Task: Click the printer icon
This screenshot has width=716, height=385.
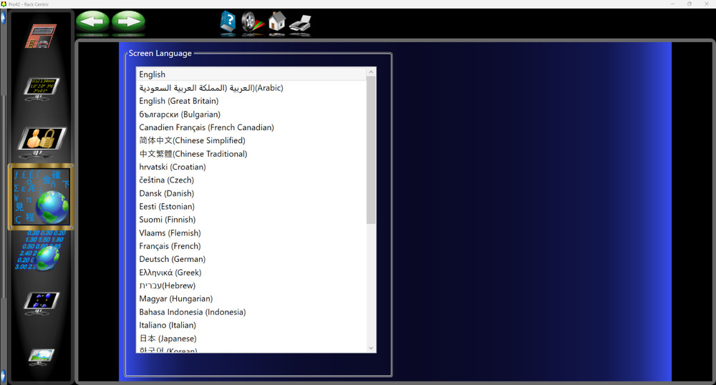Action: (300, 24)
